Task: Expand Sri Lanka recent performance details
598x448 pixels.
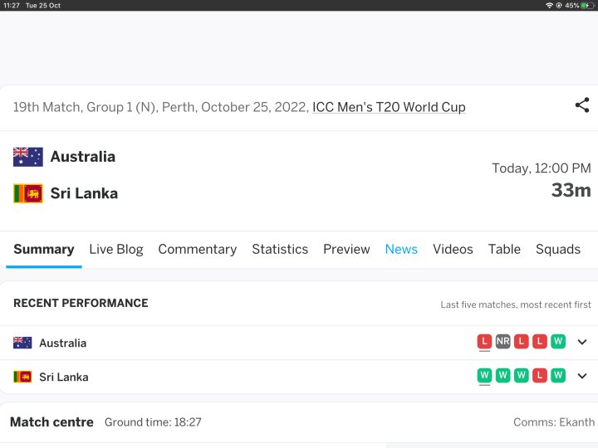Action: [582, 376]
